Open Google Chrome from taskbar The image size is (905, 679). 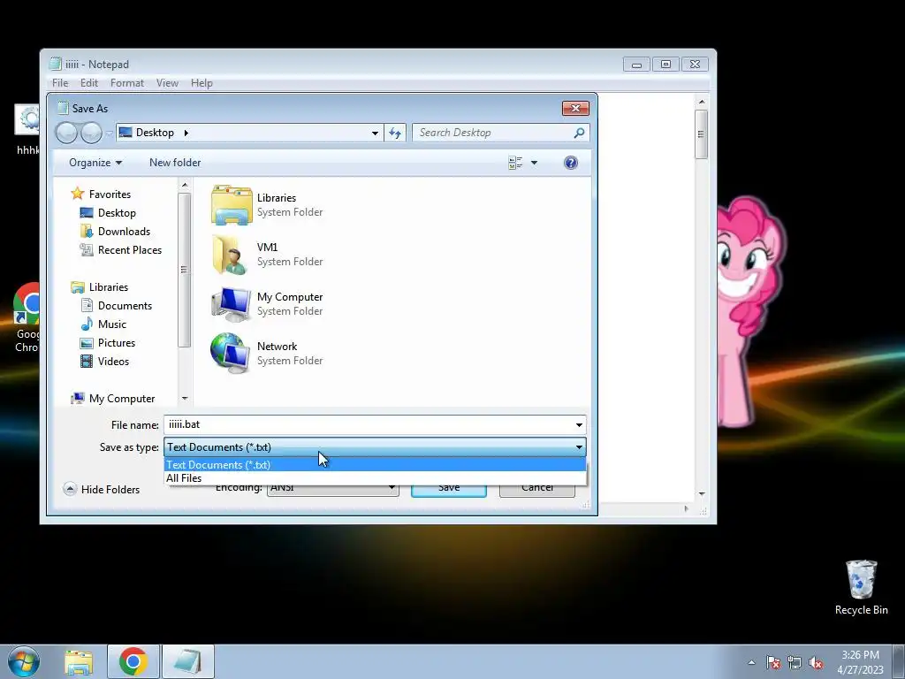click(x=133, y=661)
